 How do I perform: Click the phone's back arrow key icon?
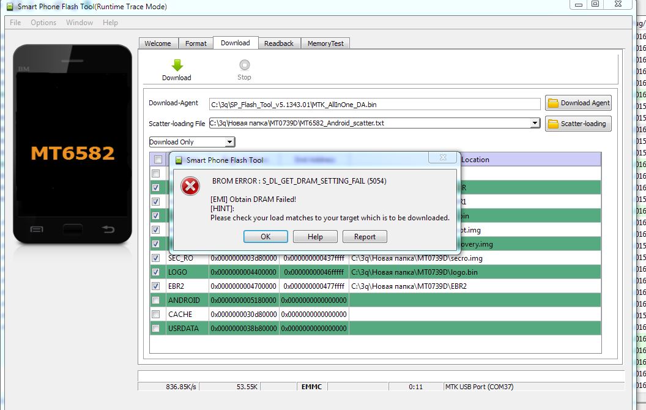(108, 229)
